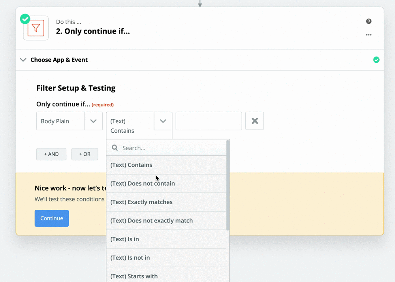Click the blue Continue button
The height and width of the screenshot is (282, 395).
pyautogui.click(x=52, y=218)
